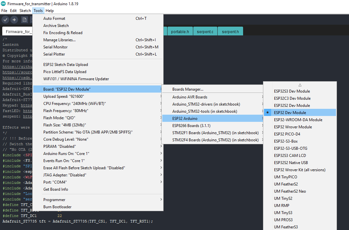349x230 pixels.
Task: Click Burn Bootloader
Action: coord(98,207)
